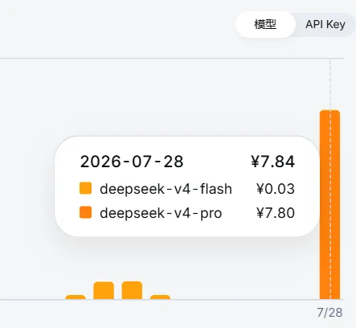356x328 pixels.
Task: Switch to the API Key tab
Action: pyautogui.click(x=325, y=24)
